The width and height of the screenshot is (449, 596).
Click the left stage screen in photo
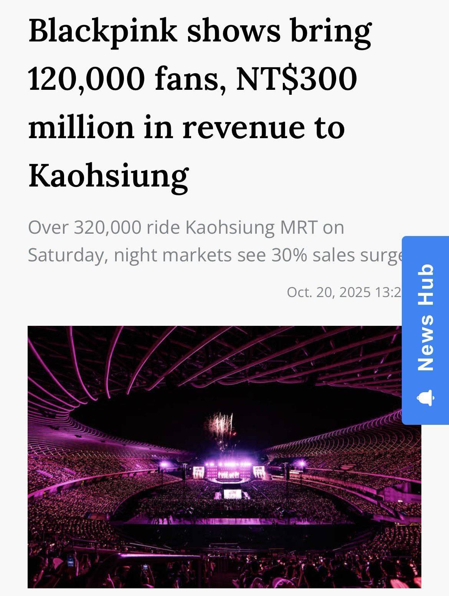click(198, 472)
